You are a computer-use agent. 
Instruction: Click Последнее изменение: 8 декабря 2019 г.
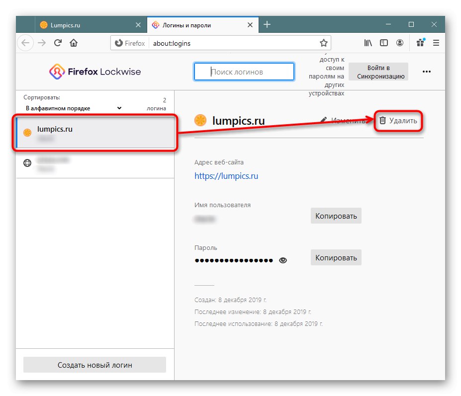coord(253,312)
